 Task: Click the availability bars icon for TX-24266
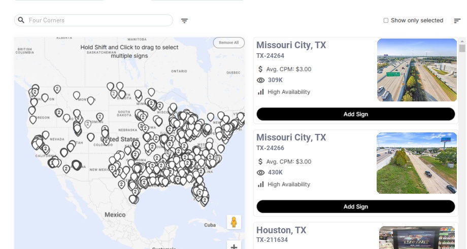(261, 185)
